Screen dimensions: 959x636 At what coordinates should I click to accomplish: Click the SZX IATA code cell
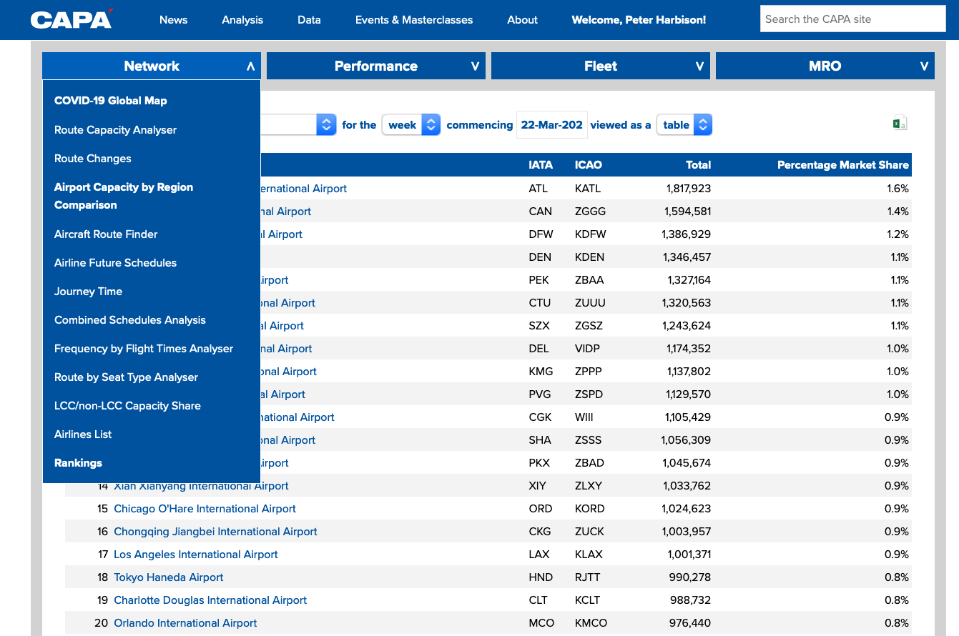[x=539, y=325]
